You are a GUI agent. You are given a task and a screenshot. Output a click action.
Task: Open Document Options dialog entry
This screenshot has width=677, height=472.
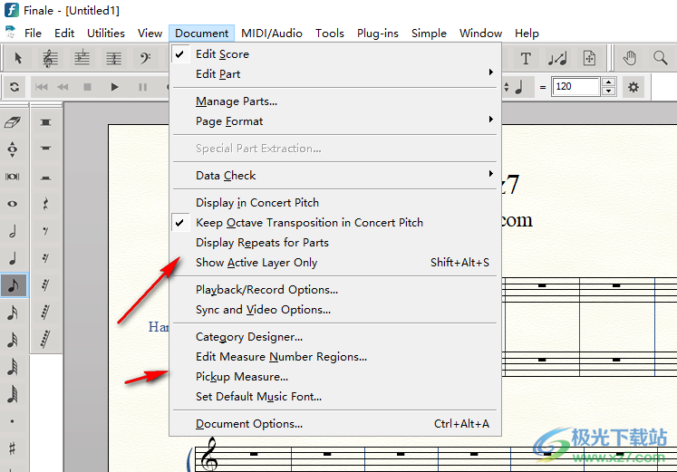(x=249, y=424)
